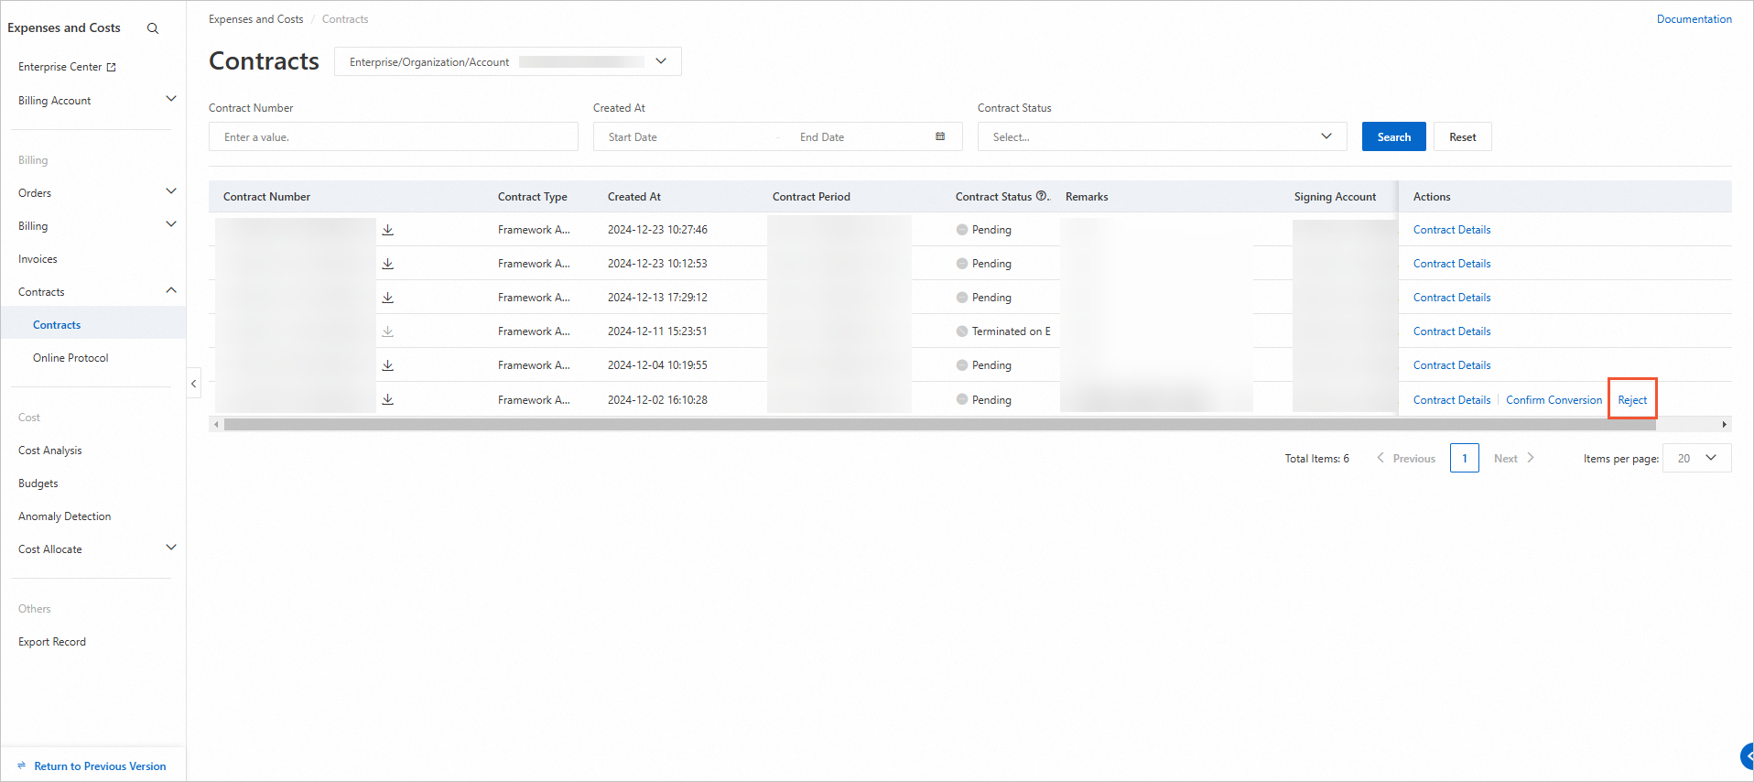
Task: Open the date picker calendar icon
Action: (x=940, y=136)
